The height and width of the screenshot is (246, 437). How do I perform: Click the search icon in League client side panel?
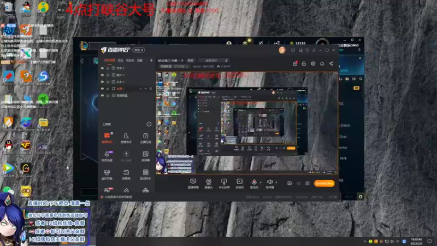pyautogui.click(x=361, y=79)
